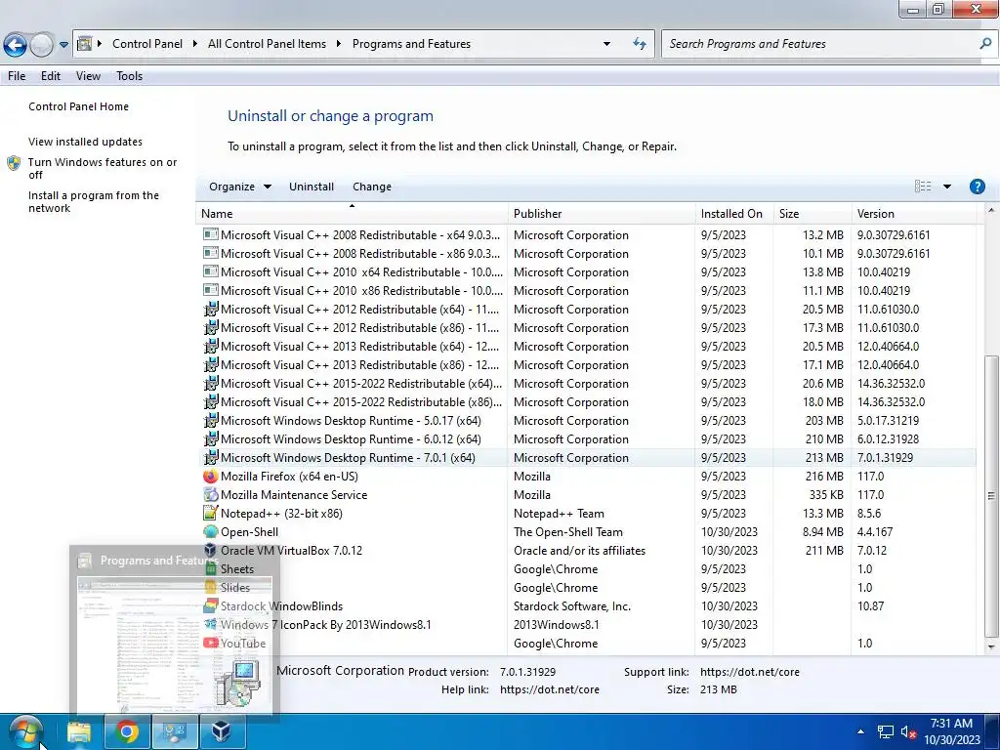Image resolution: width=1000 pixels, height=750 pixels.
Task: Sort list by Name column header
Action: (x=352, y=214)
